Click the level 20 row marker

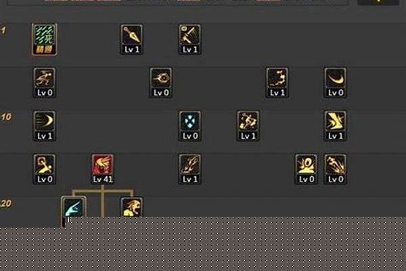tap(6, 203)
